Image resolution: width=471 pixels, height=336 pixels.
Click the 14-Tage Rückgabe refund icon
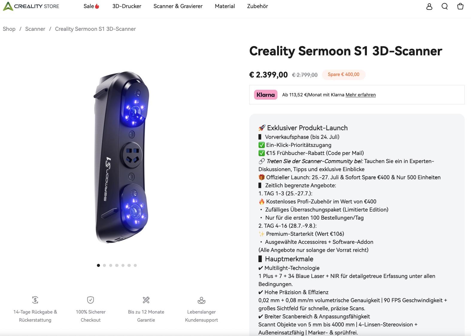point(35,300)
